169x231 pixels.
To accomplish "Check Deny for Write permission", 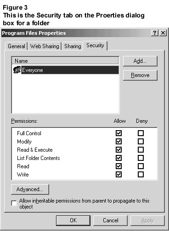I will point(141,174).
